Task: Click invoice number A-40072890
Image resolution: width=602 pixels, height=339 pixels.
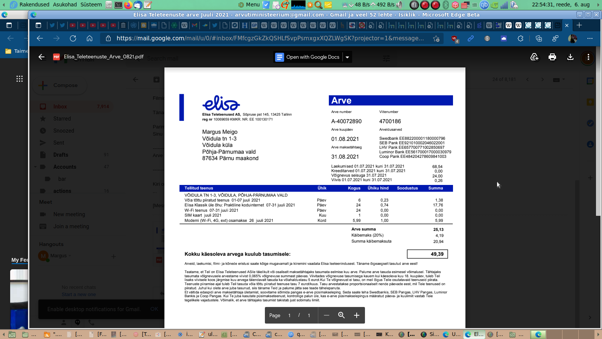Action: [346, 121]
